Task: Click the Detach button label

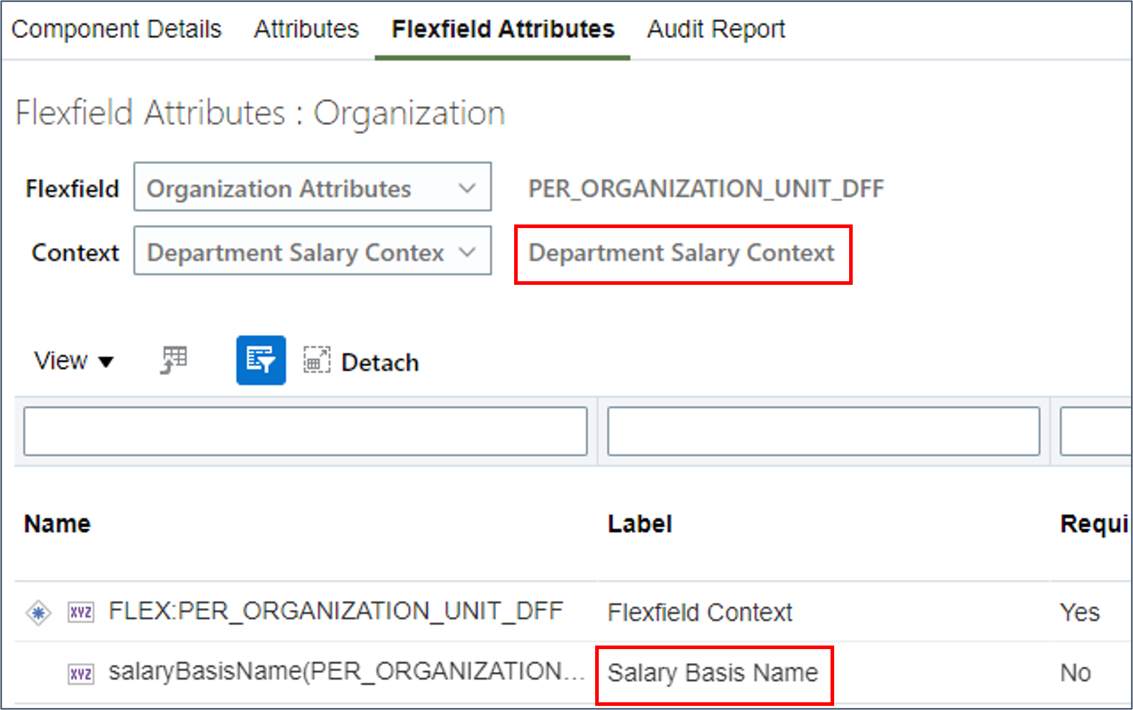Action: point(380,362)
